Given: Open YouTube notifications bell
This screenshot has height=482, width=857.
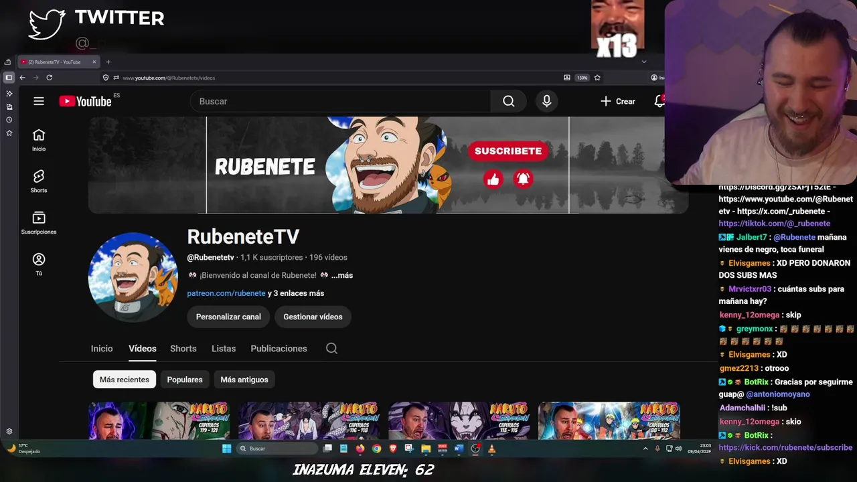Looking at the screenshot, I should [x=659, y=101].
